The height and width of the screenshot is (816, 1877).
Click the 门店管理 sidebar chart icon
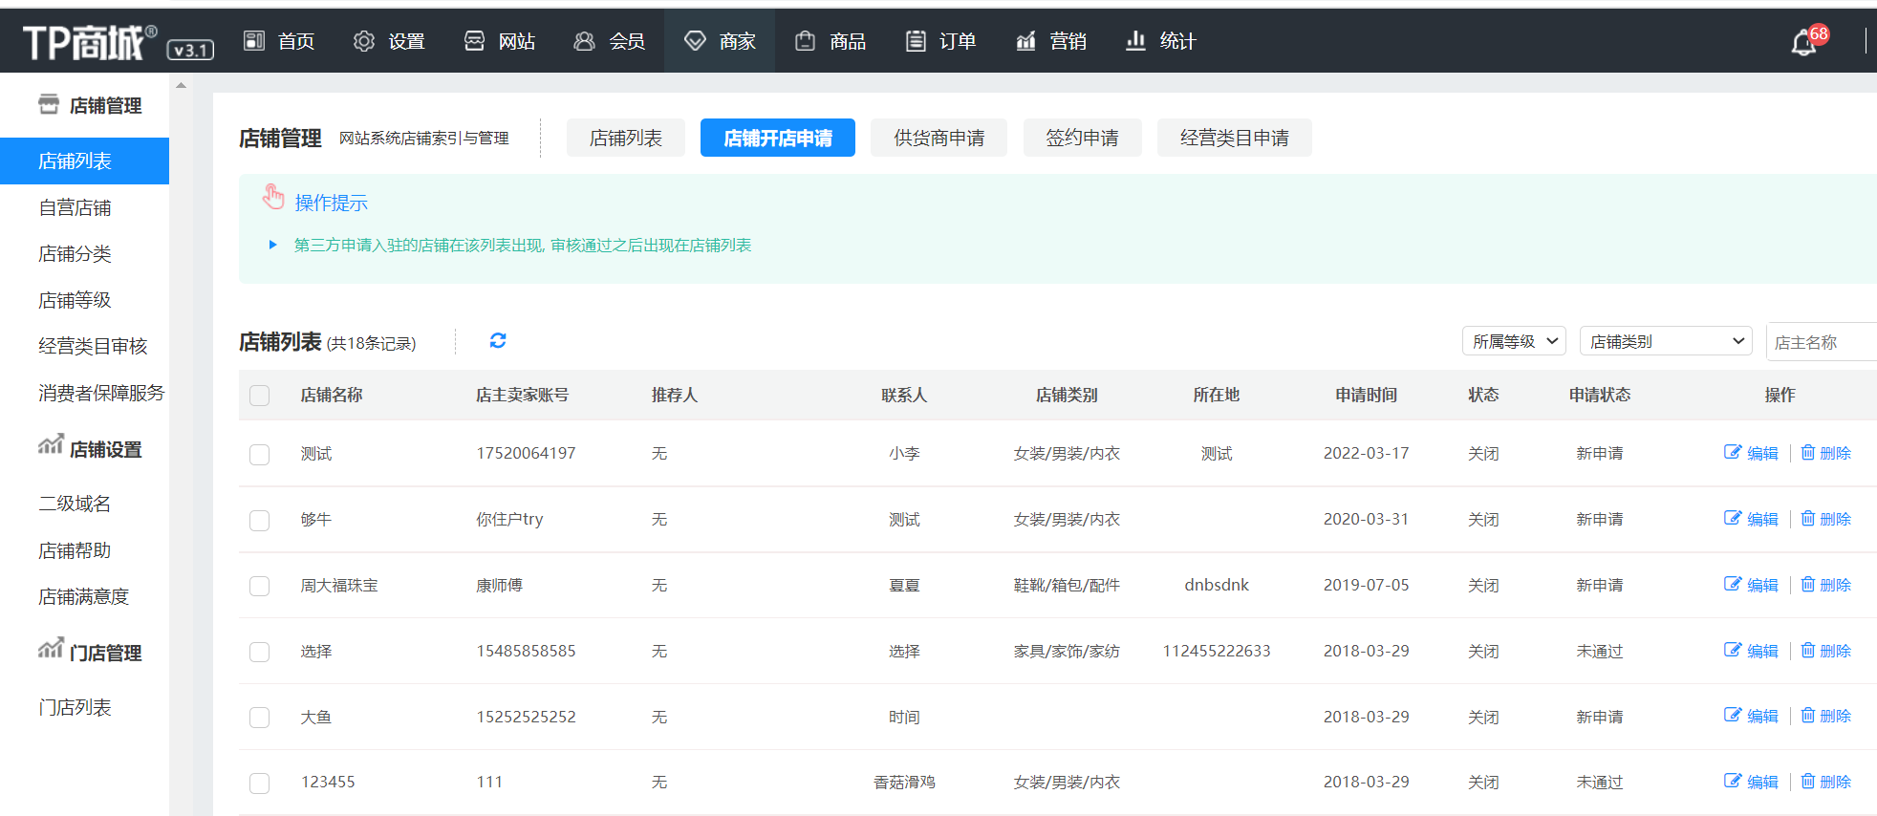tap(50, 650)
